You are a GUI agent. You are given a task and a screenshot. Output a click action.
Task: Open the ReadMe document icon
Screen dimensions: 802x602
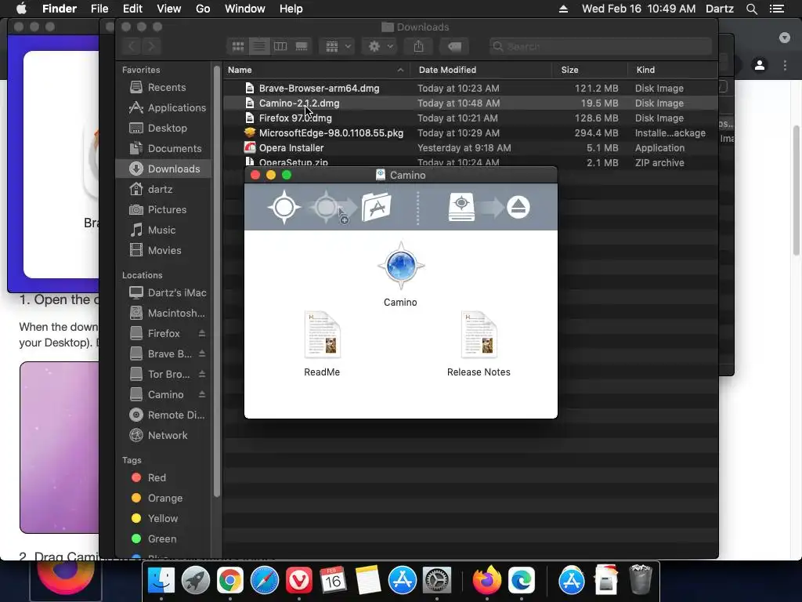point(322,335)
